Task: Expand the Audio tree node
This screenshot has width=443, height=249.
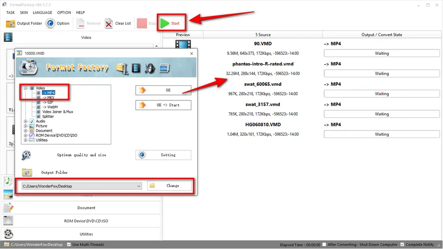Action: pyautogui.click(x=25, y=121)
